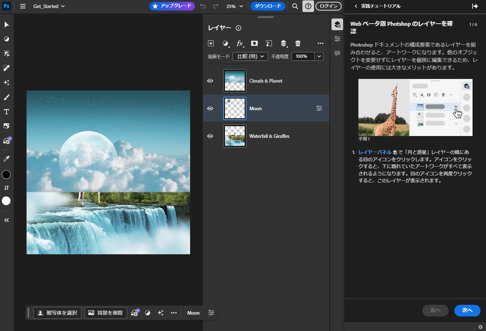Delete the selected layer with the trash icon
This screenshot has width=486, height=331.
(298, 43)
